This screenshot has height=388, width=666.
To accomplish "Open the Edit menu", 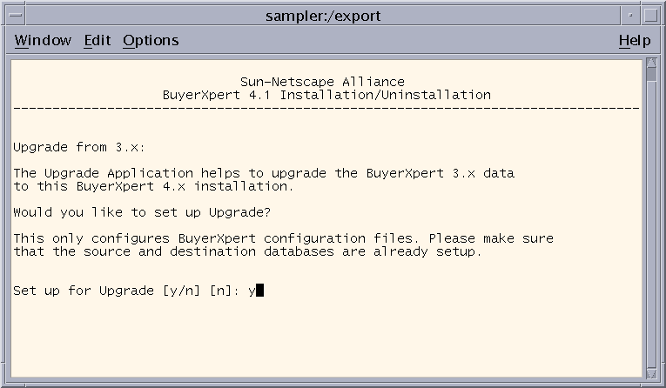I will pyautogui.click(x=97, y=41).
